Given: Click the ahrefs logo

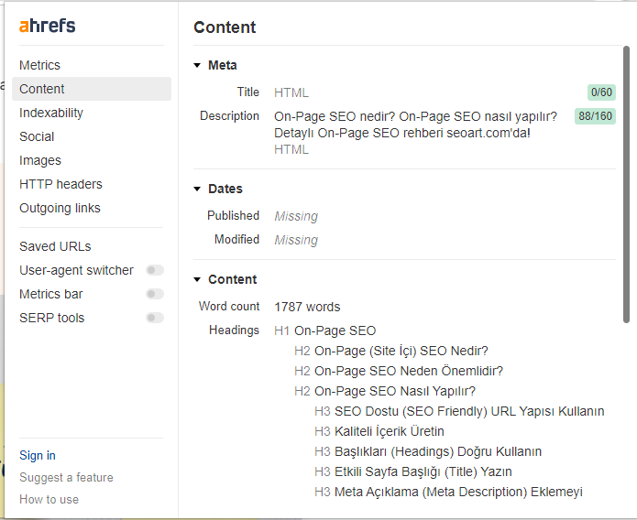Looking at the screenshot, I should (48, 26).
